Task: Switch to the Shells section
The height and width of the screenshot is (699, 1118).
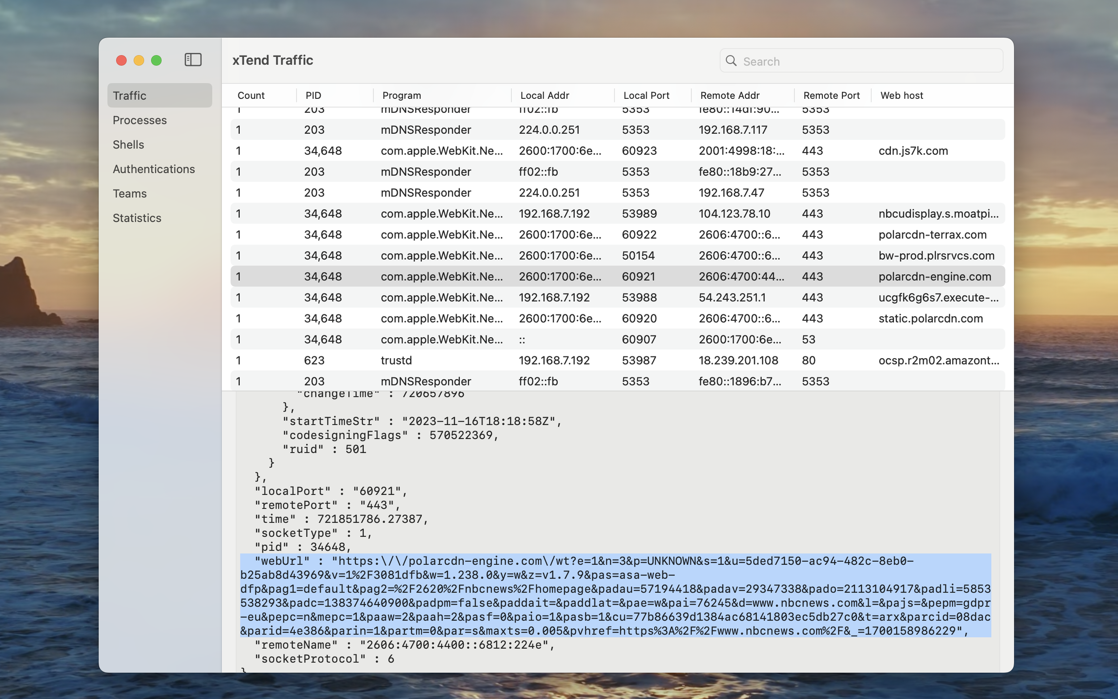Action: coord(128,145)
